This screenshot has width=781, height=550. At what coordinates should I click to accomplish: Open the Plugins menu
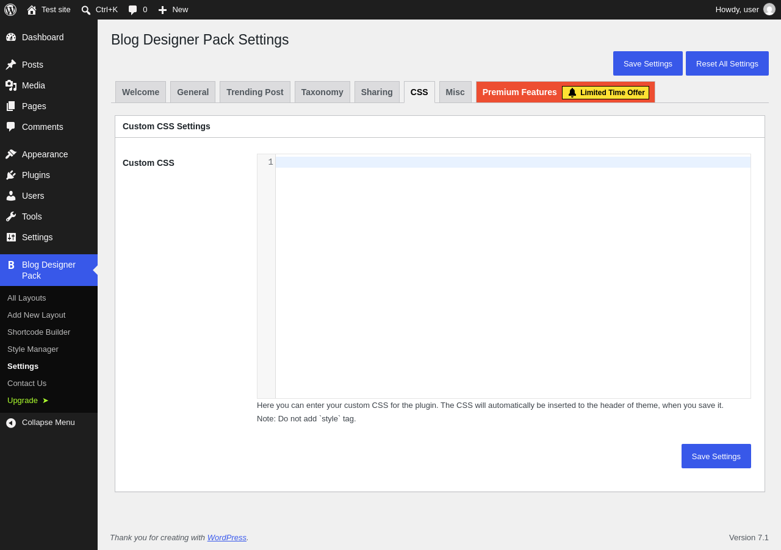[49, 175]
